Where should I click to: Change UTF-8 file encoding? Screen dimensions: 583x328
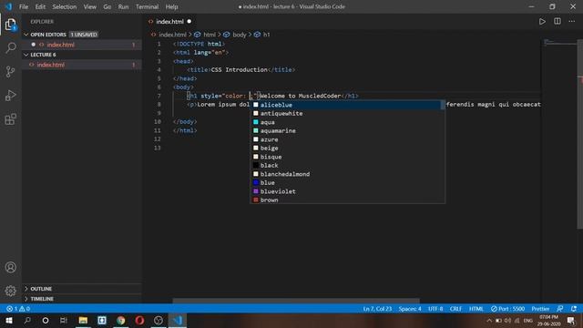[x=435, y=309]
